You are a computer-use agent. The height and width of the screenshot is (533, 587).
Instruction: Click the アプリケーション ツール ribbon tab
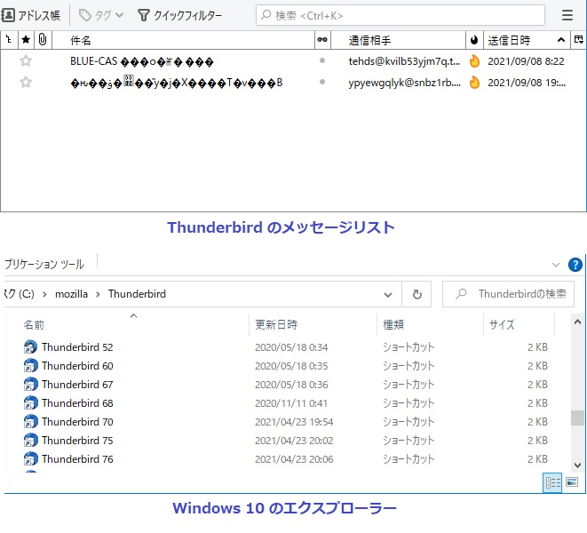pos(44,264)
